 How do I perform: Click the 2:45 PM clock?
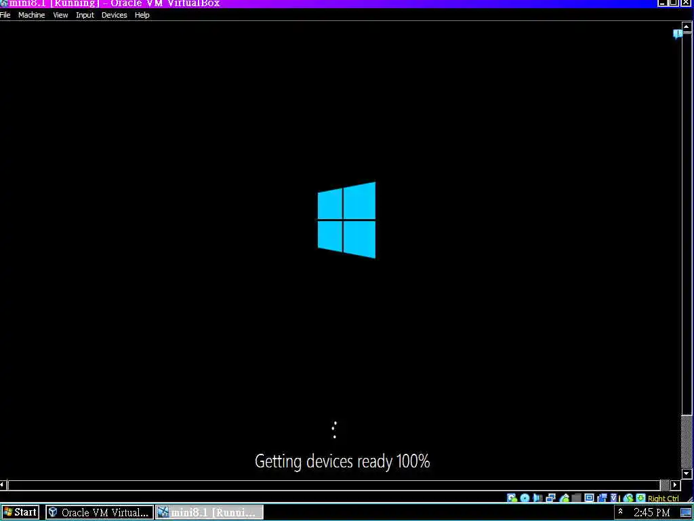[651, 513]
